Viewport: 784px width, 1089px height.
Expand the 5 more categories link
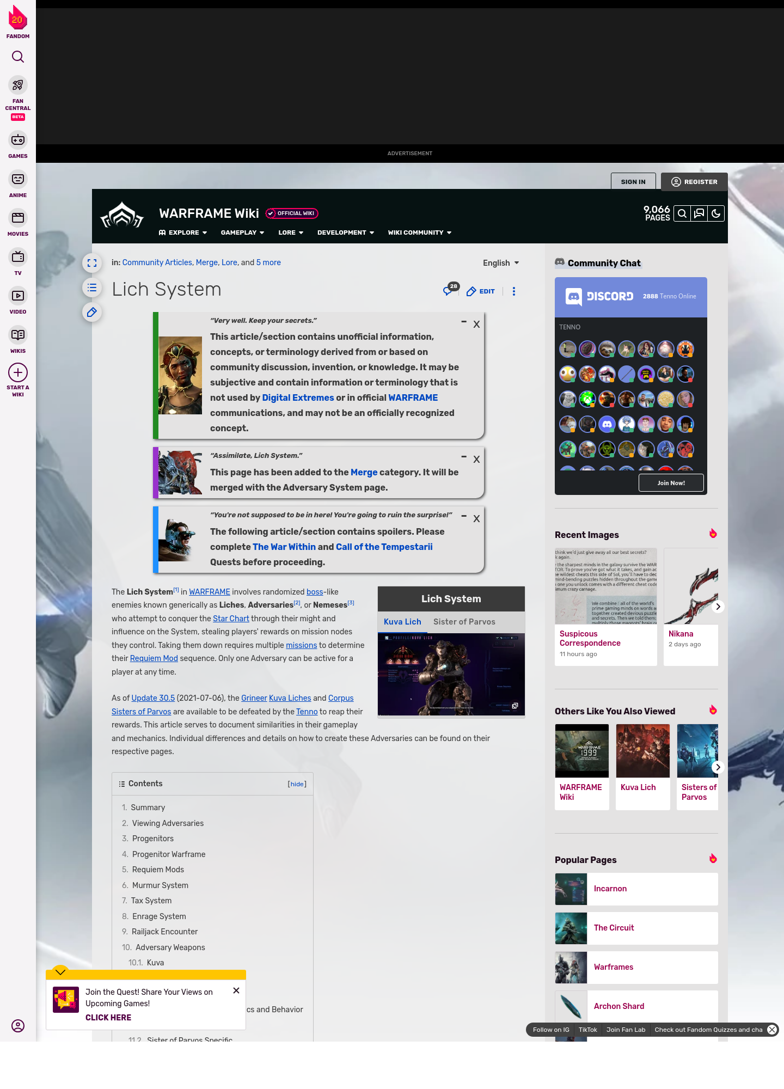[x=268, y=262]
